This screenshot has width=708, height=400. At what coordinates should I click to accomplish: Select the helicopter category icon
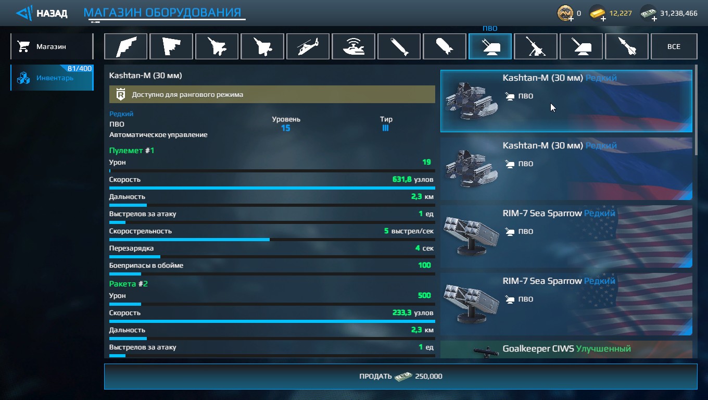(308, 46)
